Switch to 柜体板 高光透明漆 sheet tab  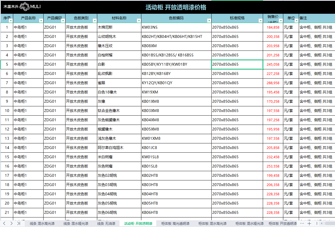coord(175,224)
